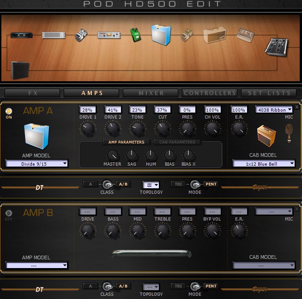Select the input block in signal chain
Image resolution: width=302 pixels, height=299 pixels.
pyautogui.click(x=21, y=35)
